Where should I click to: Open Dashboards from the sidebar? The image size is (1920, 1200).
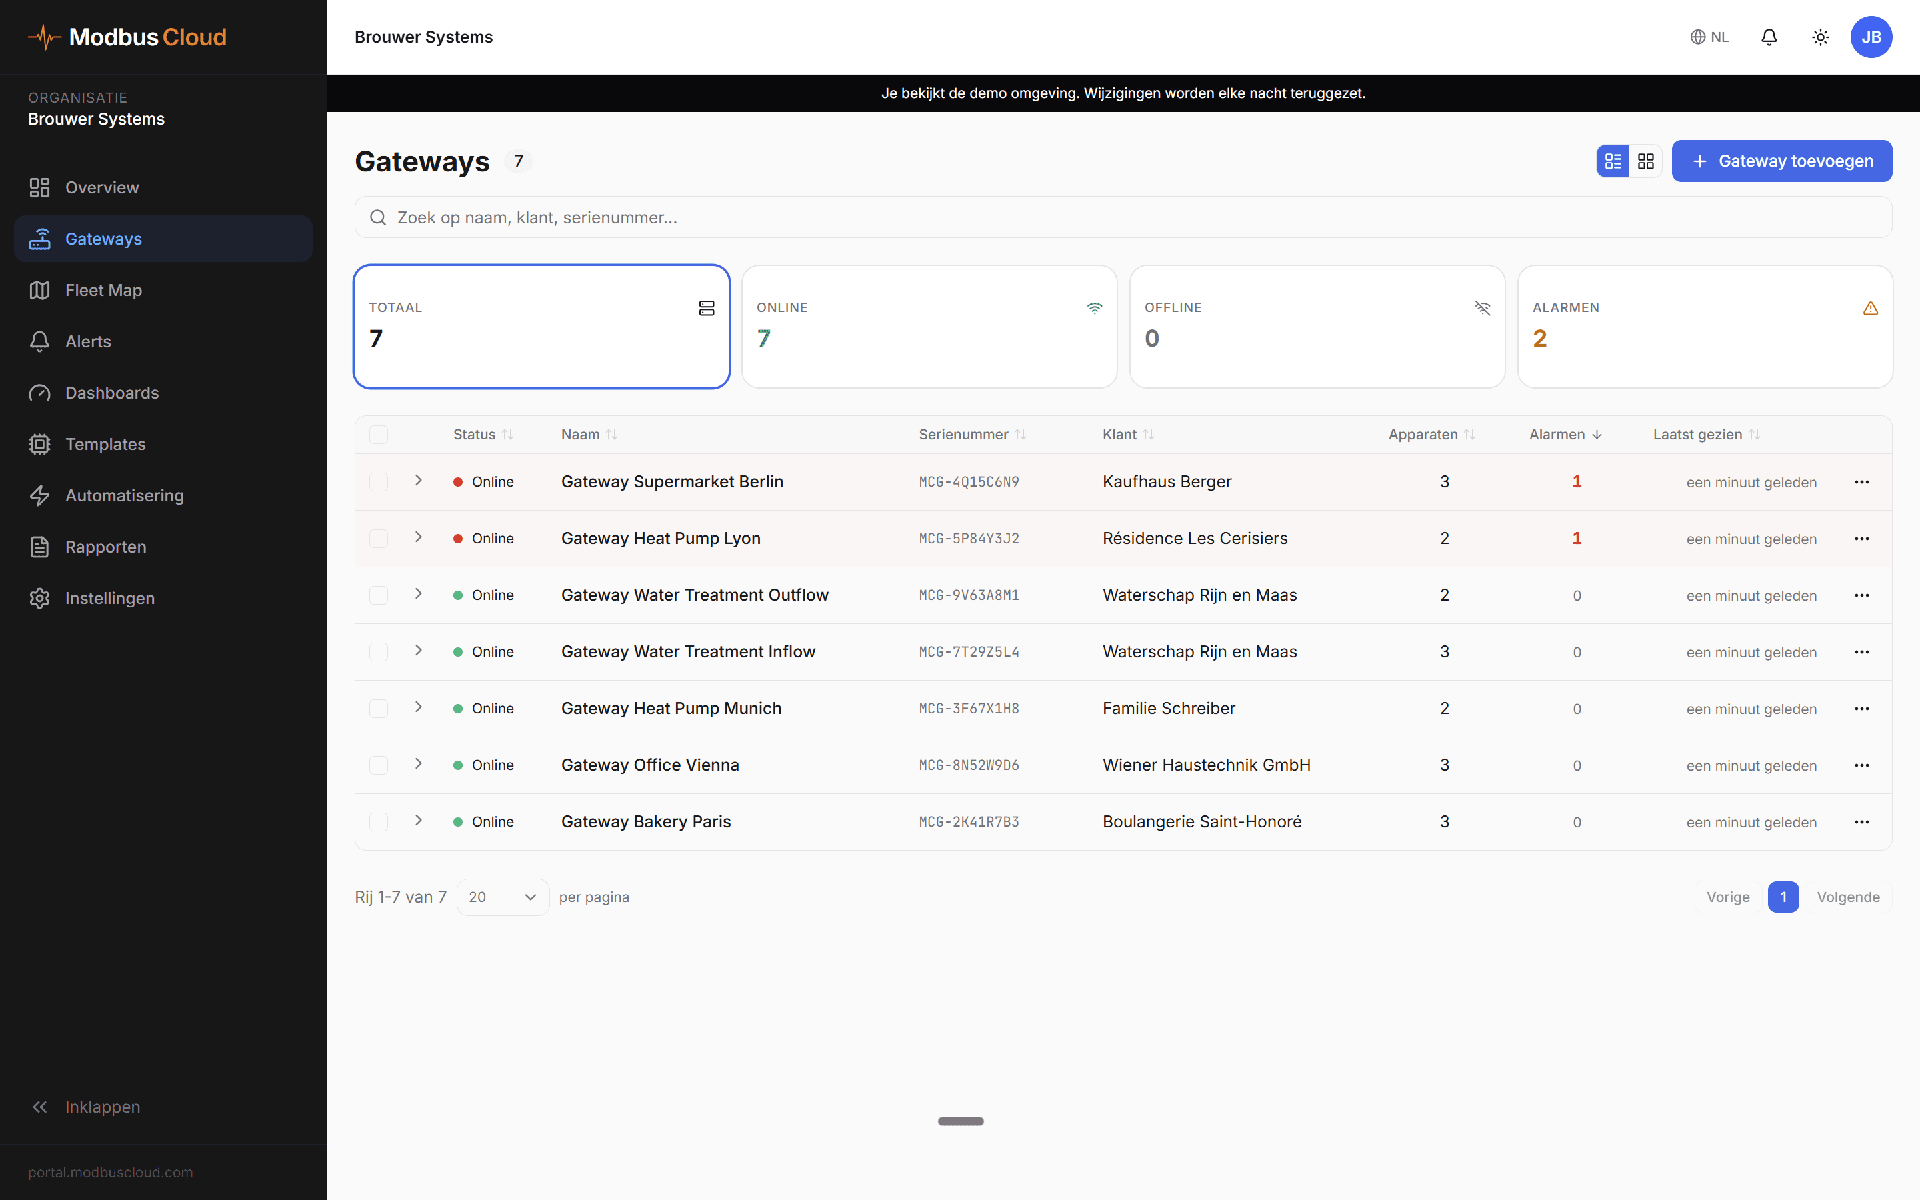pos(111,392)
